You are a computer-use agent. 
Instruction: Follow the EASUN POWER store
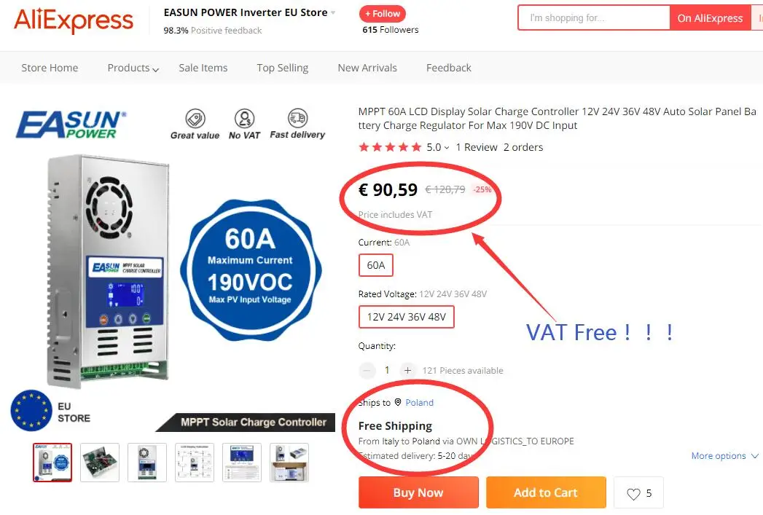pyautogui.click(x=383, y=14)
